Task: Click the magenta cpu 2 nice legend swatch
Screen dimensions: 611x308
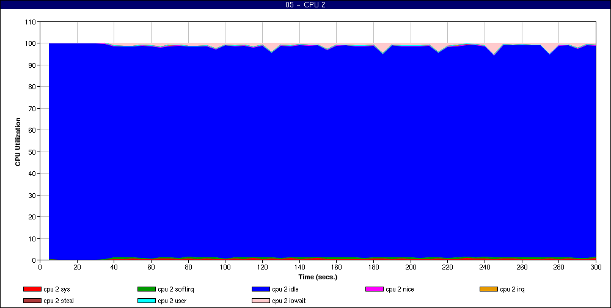Action: point(375,289)
